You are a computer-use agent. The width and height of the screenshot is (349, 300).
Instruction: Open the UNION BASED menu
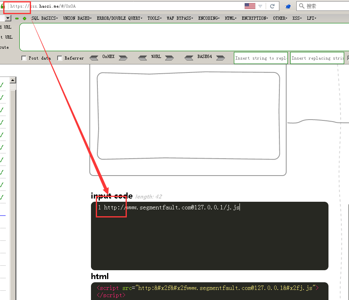tap(77, 18)
